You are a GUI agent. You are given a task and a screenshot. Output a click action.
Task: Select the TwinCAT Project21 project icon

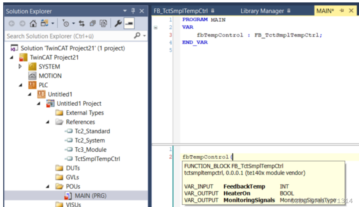click(23, 57)
